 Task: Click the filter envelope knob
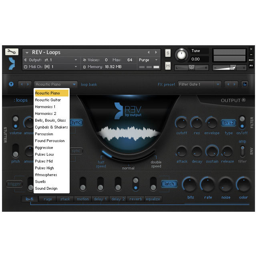point(212,123)
